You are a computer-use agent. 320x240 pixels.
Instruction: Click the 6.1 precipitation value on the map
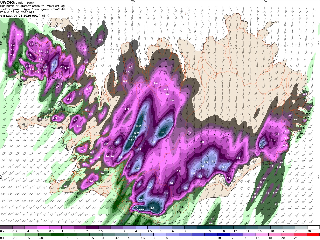pyautogui.click(x=203, y=166)
